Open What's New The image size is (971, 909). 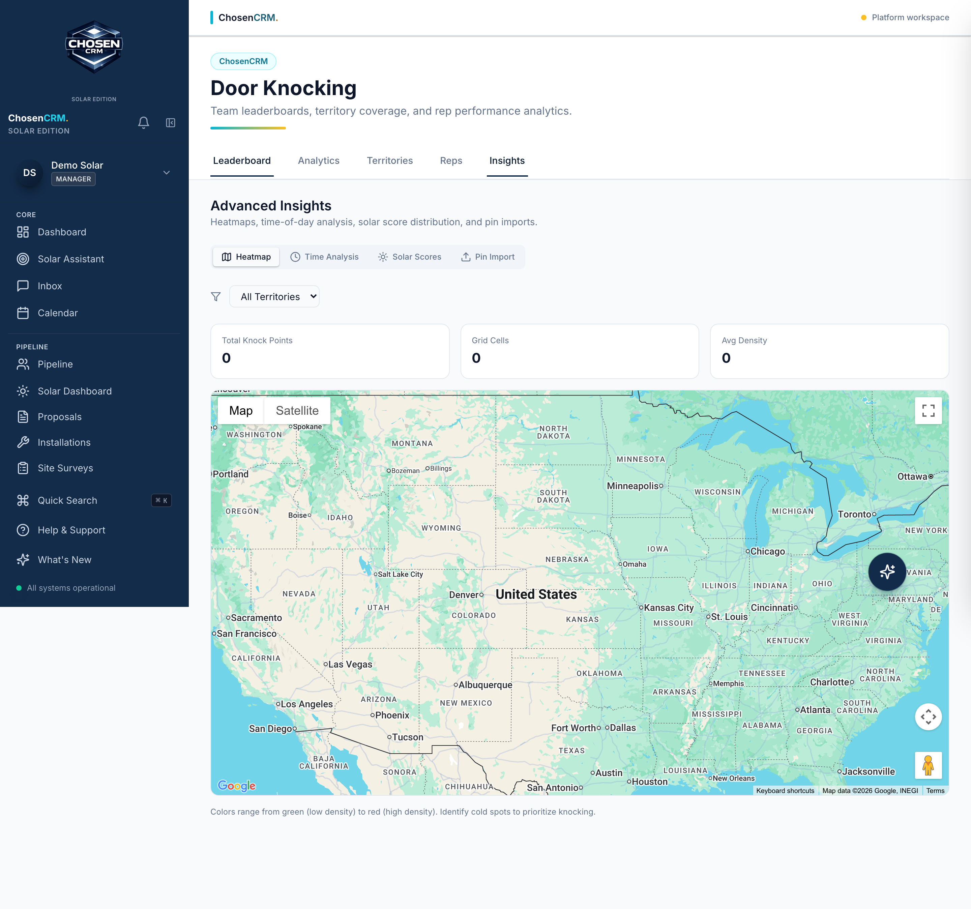pos(94,560)
